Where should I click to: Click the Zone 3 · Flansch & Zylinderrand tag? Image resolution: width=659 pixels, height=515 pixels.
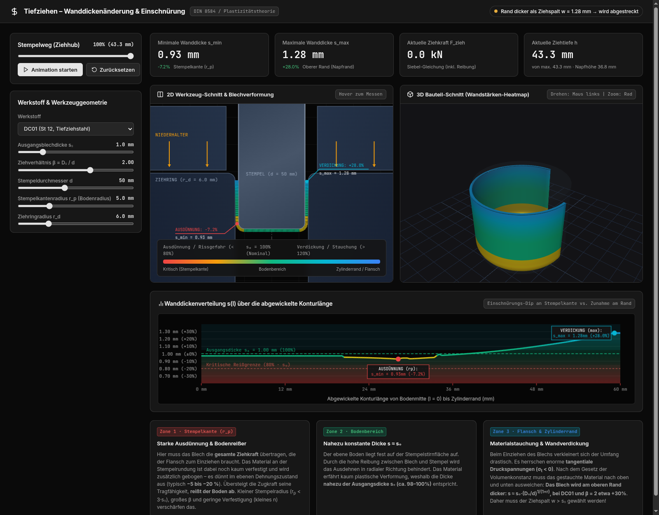535,432
